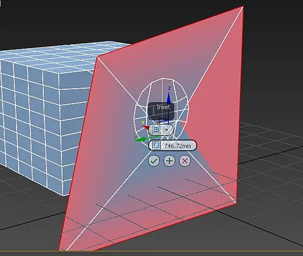Click the Inset caddy title label
Viewport: 303px width, 256px height.
(163, 107)
